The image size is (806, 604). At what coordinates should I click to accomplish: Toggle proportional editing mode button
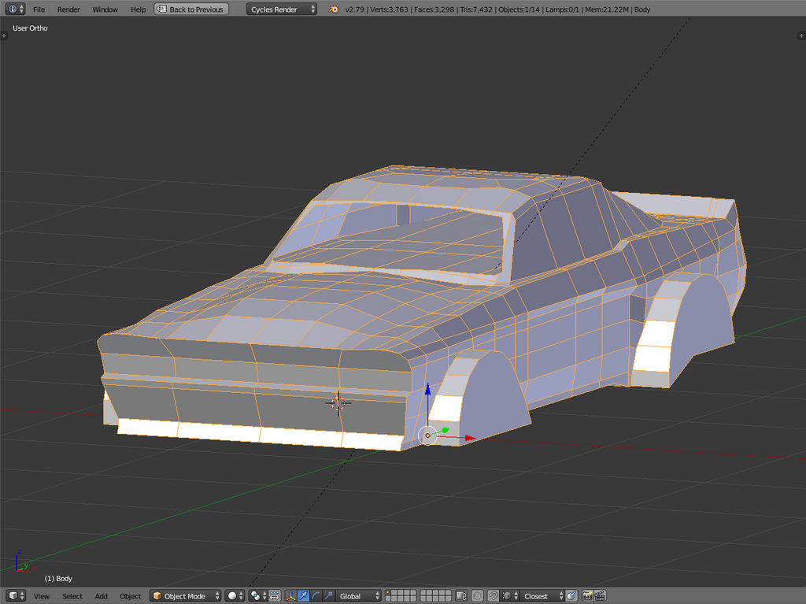pos(477,596)
